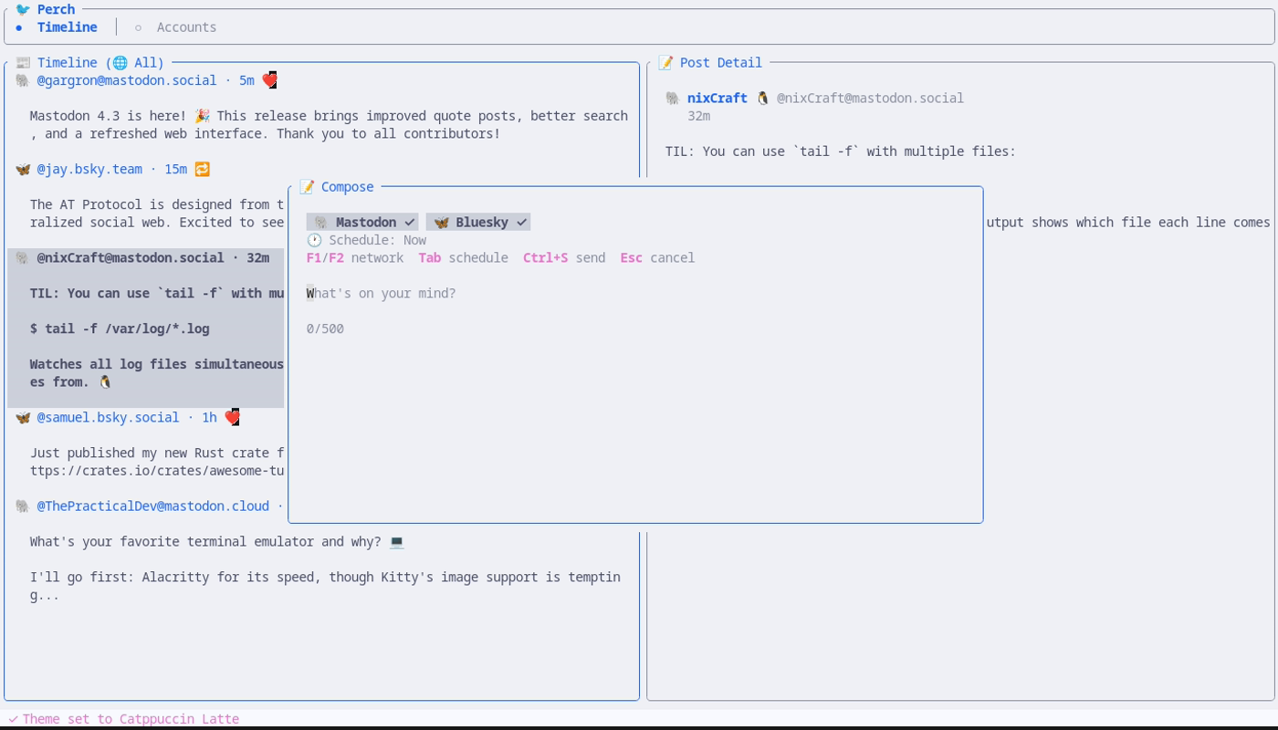
Task: Click the status bar checkmark icon
Action: (x=12, y=719)
